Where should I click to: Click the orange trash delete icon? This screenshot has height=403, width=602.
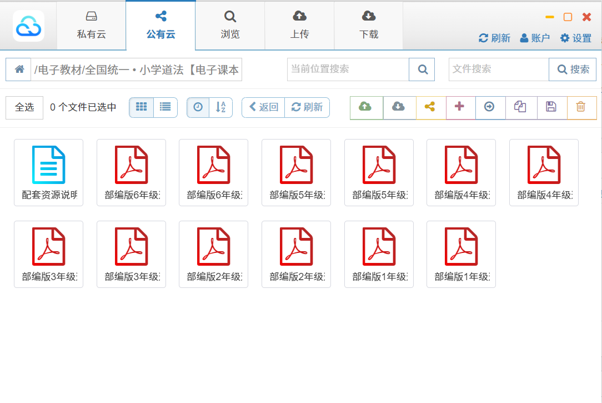[581, 107]
